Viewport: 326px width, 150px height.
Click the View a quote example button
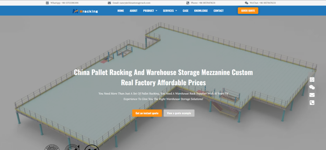(x=179, y=113)
